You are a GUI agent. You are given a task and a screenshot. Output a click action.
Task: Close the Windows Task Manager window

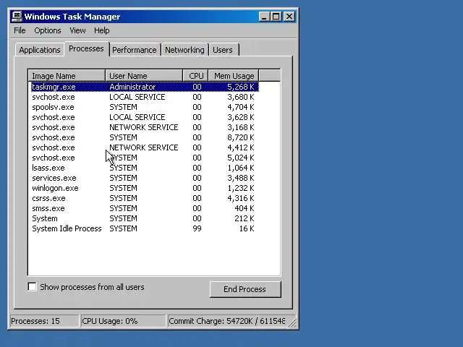pyautogui.click(x=289, y=17)
